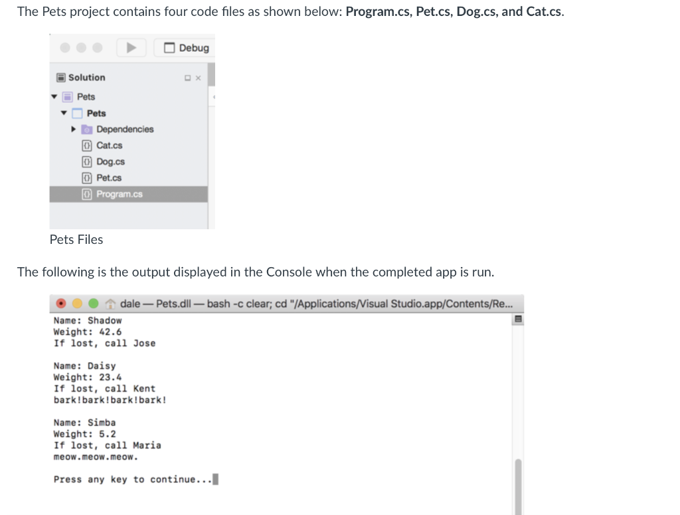680x515 pixels.
Task: Click the Solution panel scrollbar
Action: click(212, 74)
